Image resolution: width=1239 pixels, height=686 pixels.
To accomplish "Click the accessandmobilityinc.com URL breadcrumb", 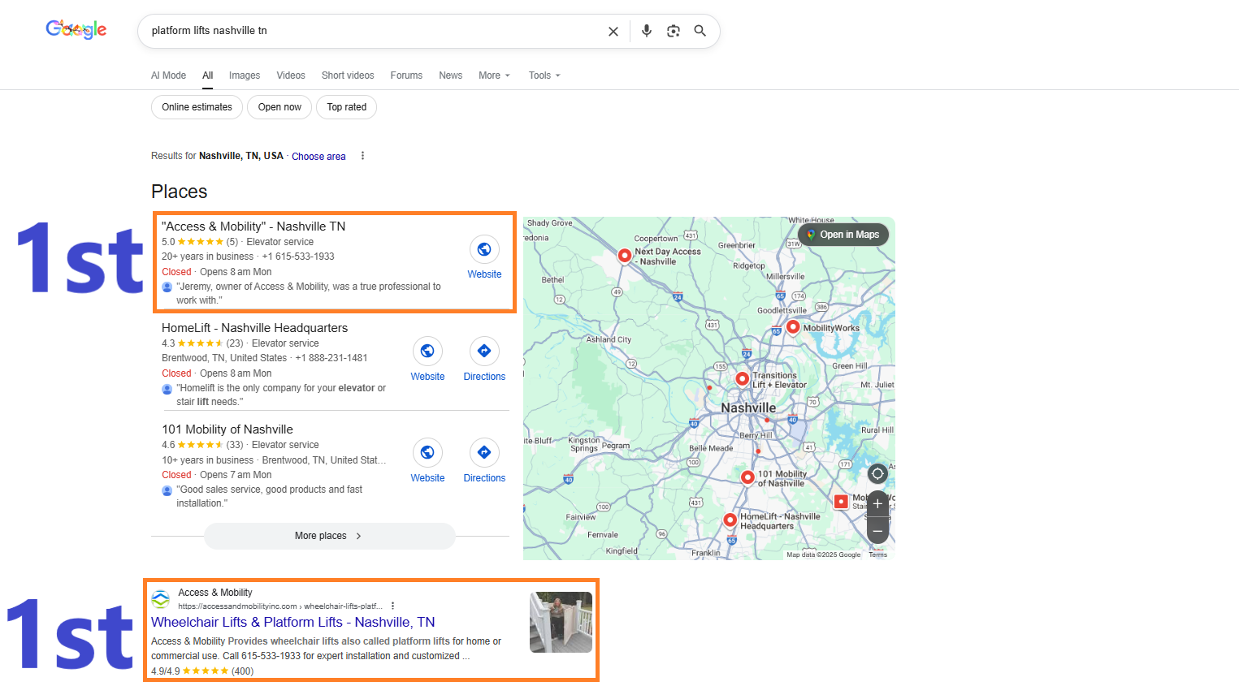I will [280, 606].
